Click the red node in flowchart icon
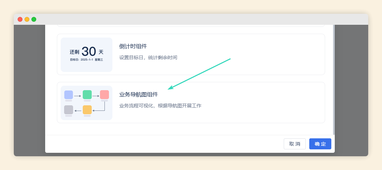This screenshot has width=382, height=170. 104,95
